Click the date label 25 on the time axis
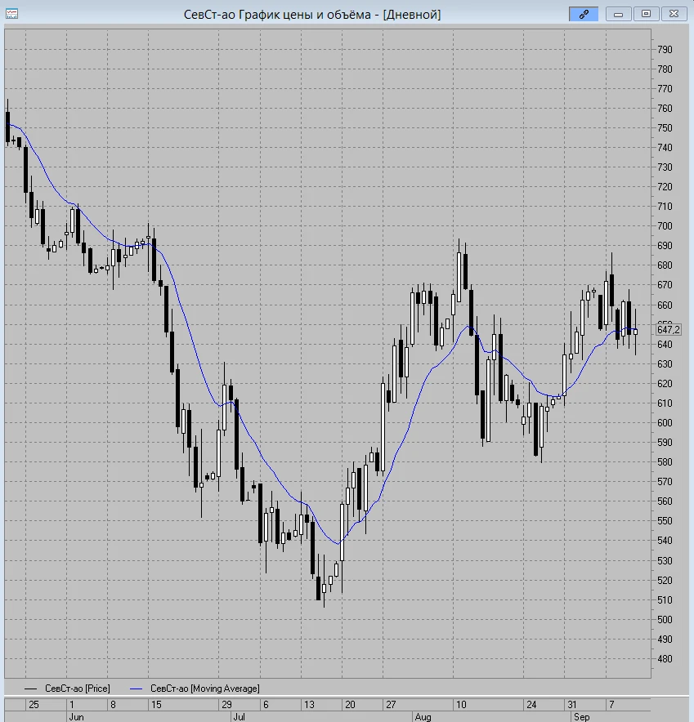694x722 pixels. click(34, 705)
